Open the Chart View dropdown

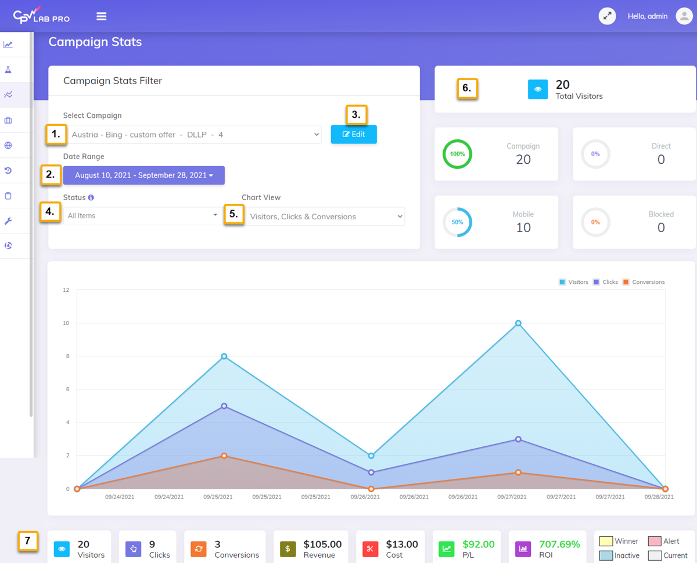tap(325, 216)
